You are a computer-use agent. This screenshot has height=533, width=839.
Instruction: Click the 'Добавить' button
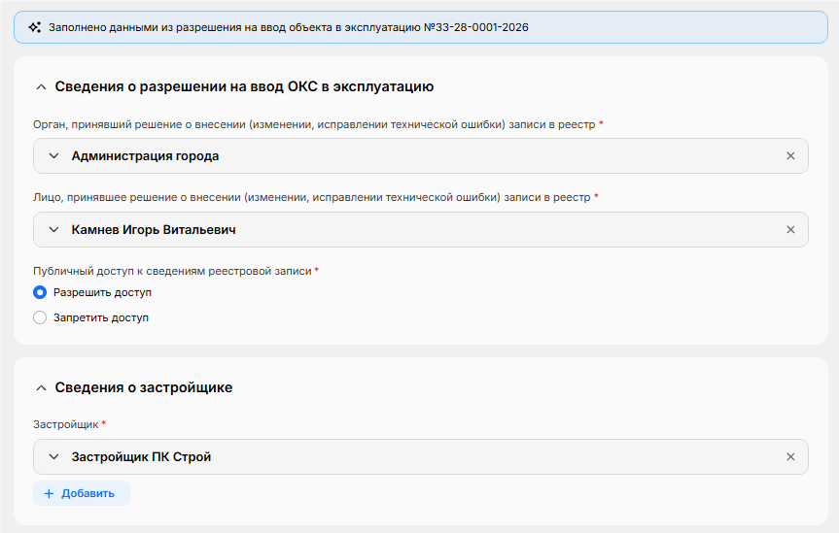tap(82, 493)
